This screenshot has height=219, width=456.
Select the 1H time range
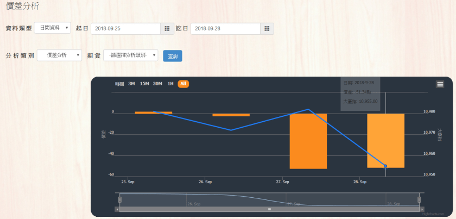[x=170, y=84]
